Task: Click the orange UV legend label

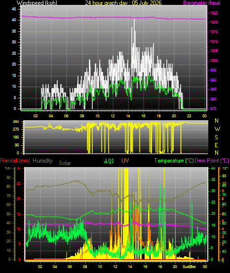Action: click(125, 160)
